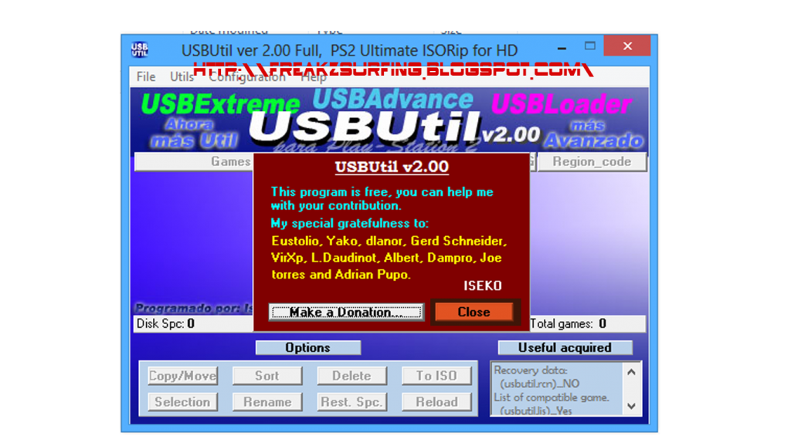The width and height of the screenshot is (791, 446).
Task: Close the USBUtil v2.00 about dialog
Action: pos(474,312)
